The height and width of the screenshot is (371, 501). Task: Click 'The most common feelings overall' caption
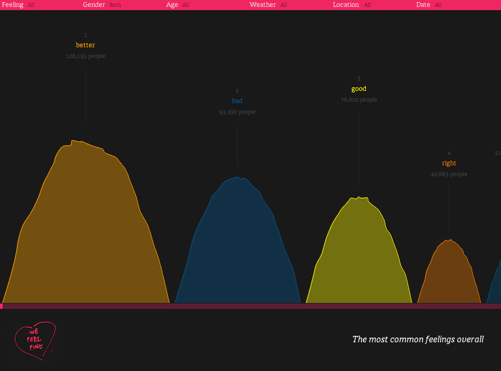tap(418, 339)
